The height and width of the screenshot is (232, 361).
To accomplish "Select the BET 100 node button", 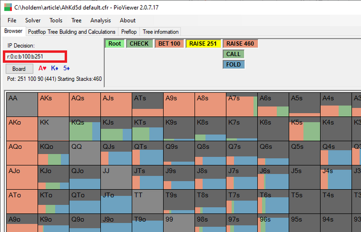I will 169,44.
